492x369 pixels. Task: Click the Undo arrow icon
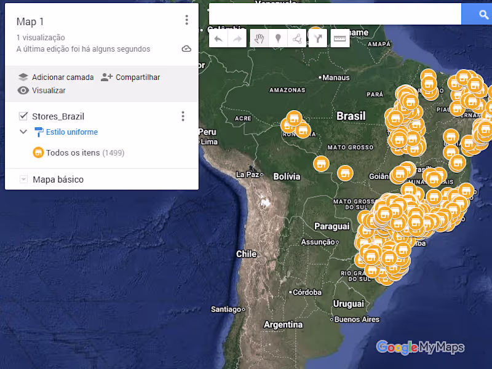[x=216, y=38]
